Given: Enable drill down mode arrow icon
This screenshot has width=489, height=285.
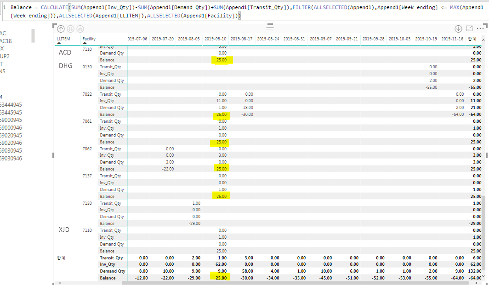Looking at the screenshot, I should pyautogui.click(x=458, y=28).
